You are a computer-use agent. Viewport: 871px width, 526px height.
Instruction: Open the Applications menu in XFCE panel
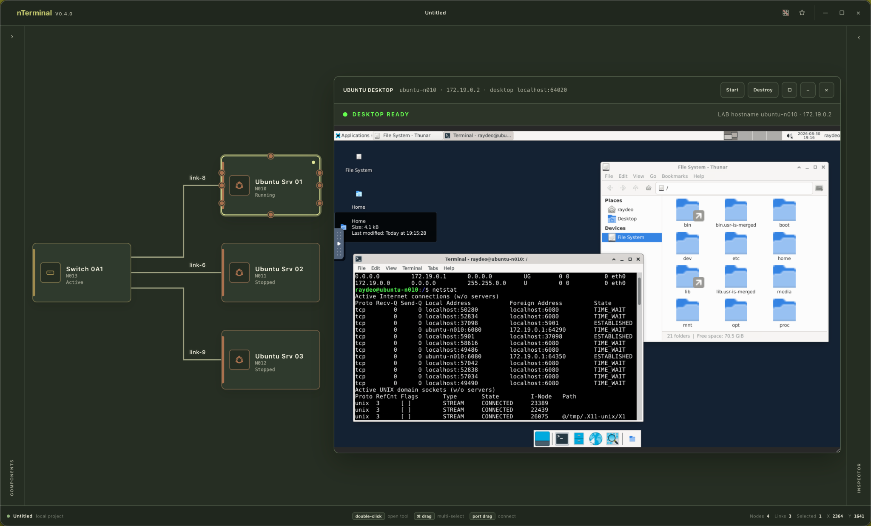353,136
